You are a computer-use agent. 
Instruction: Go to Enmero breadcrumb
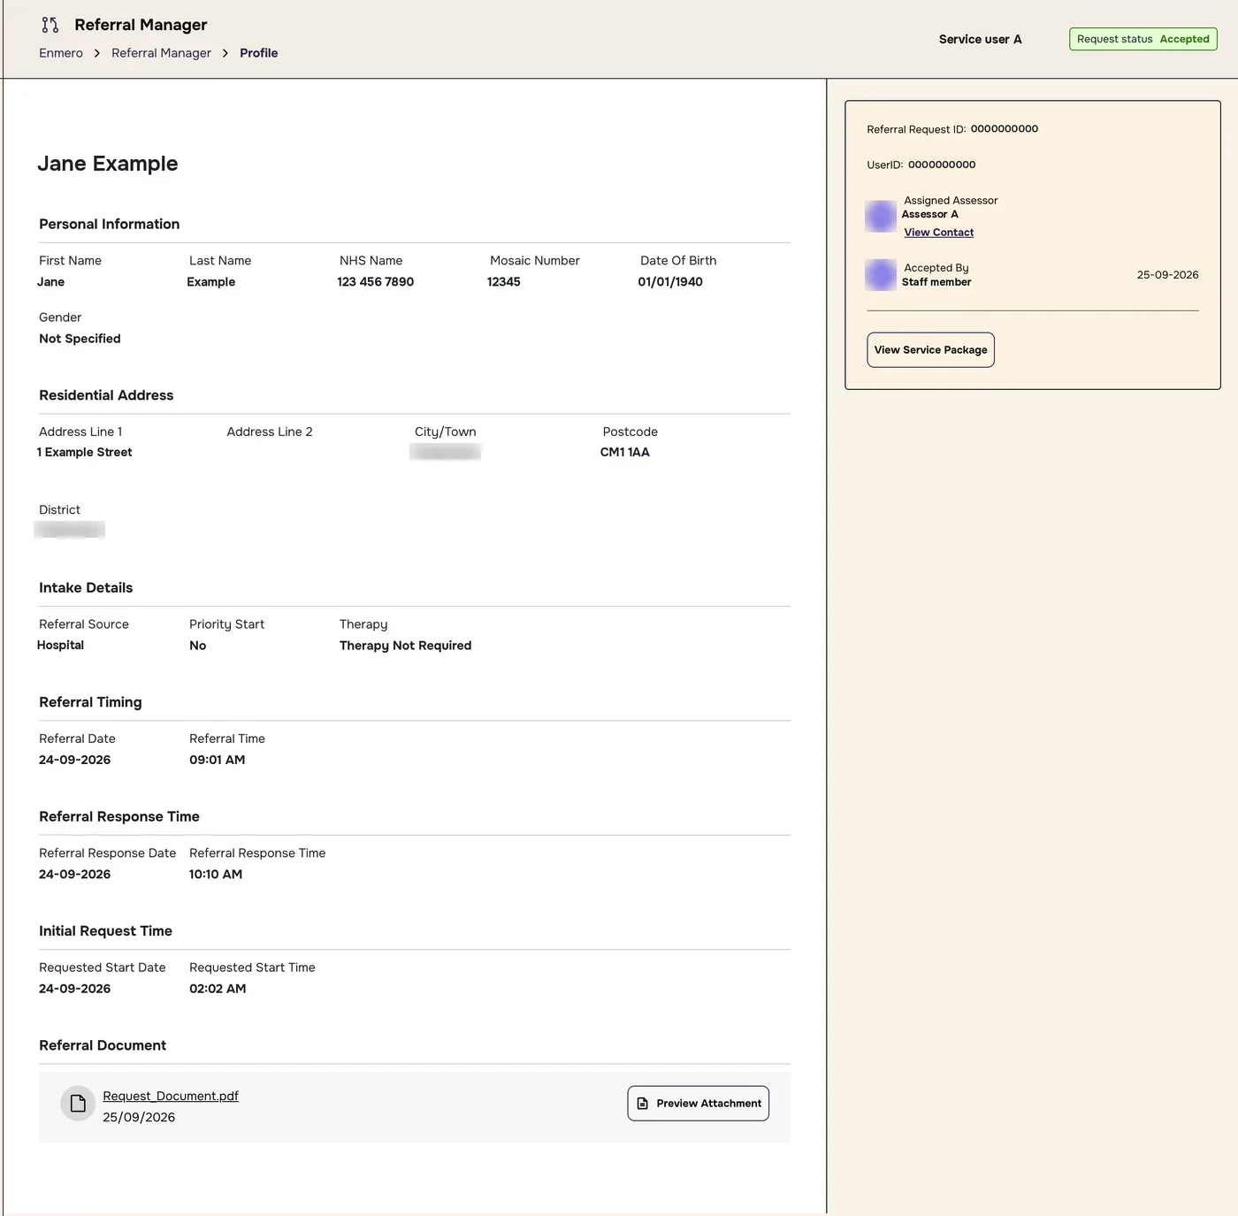click(61, 53)
